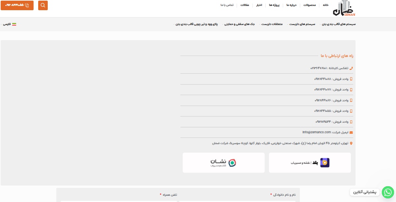Open the فارسی language dropdown

[7, 24]
